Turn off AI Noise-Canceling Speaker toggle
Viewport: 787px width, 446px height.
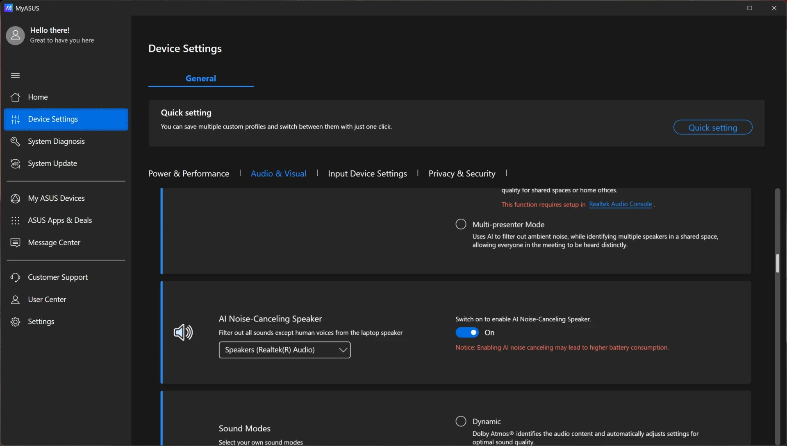pyautogui.click(x=467, y=333)
